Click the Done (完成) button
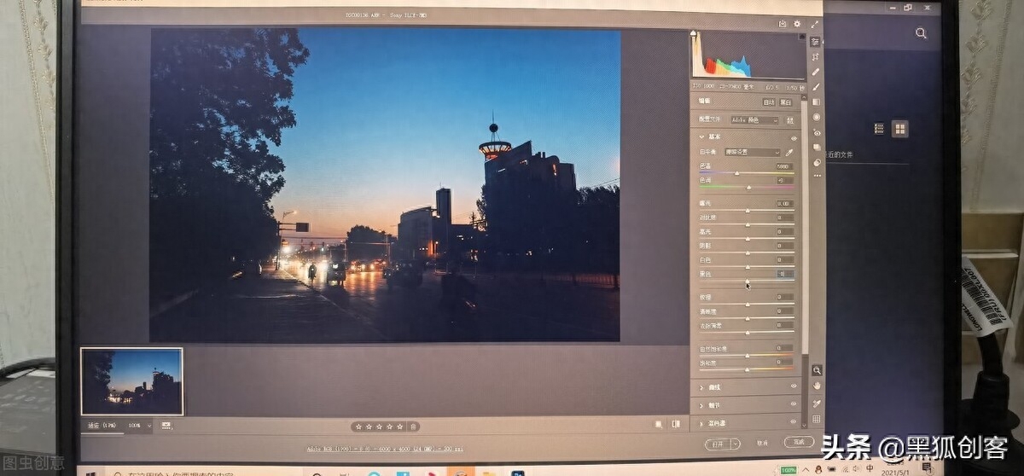This screenshot has height=476, width=1024. 799,442
